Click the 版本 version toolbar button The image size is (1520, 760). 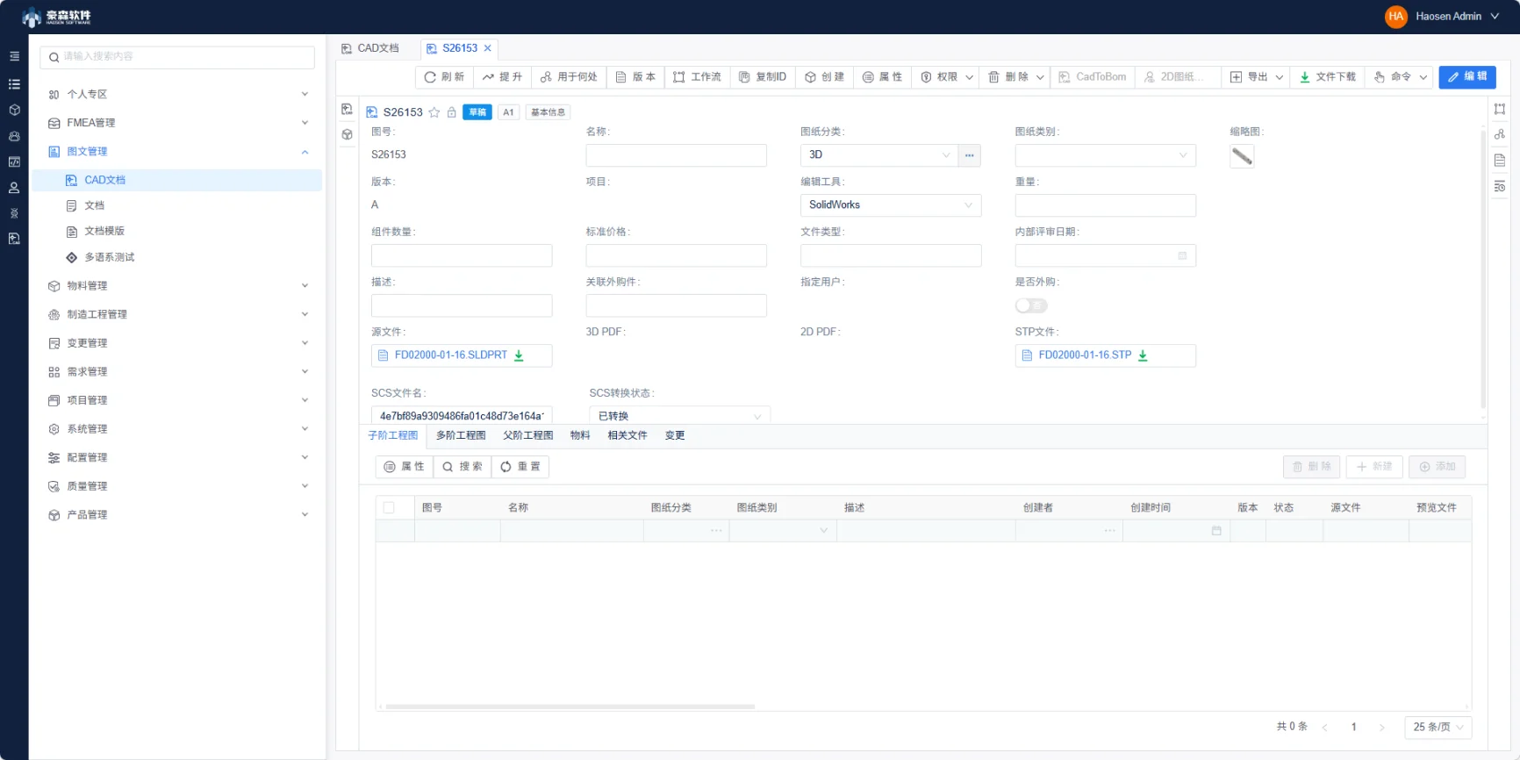635,77
